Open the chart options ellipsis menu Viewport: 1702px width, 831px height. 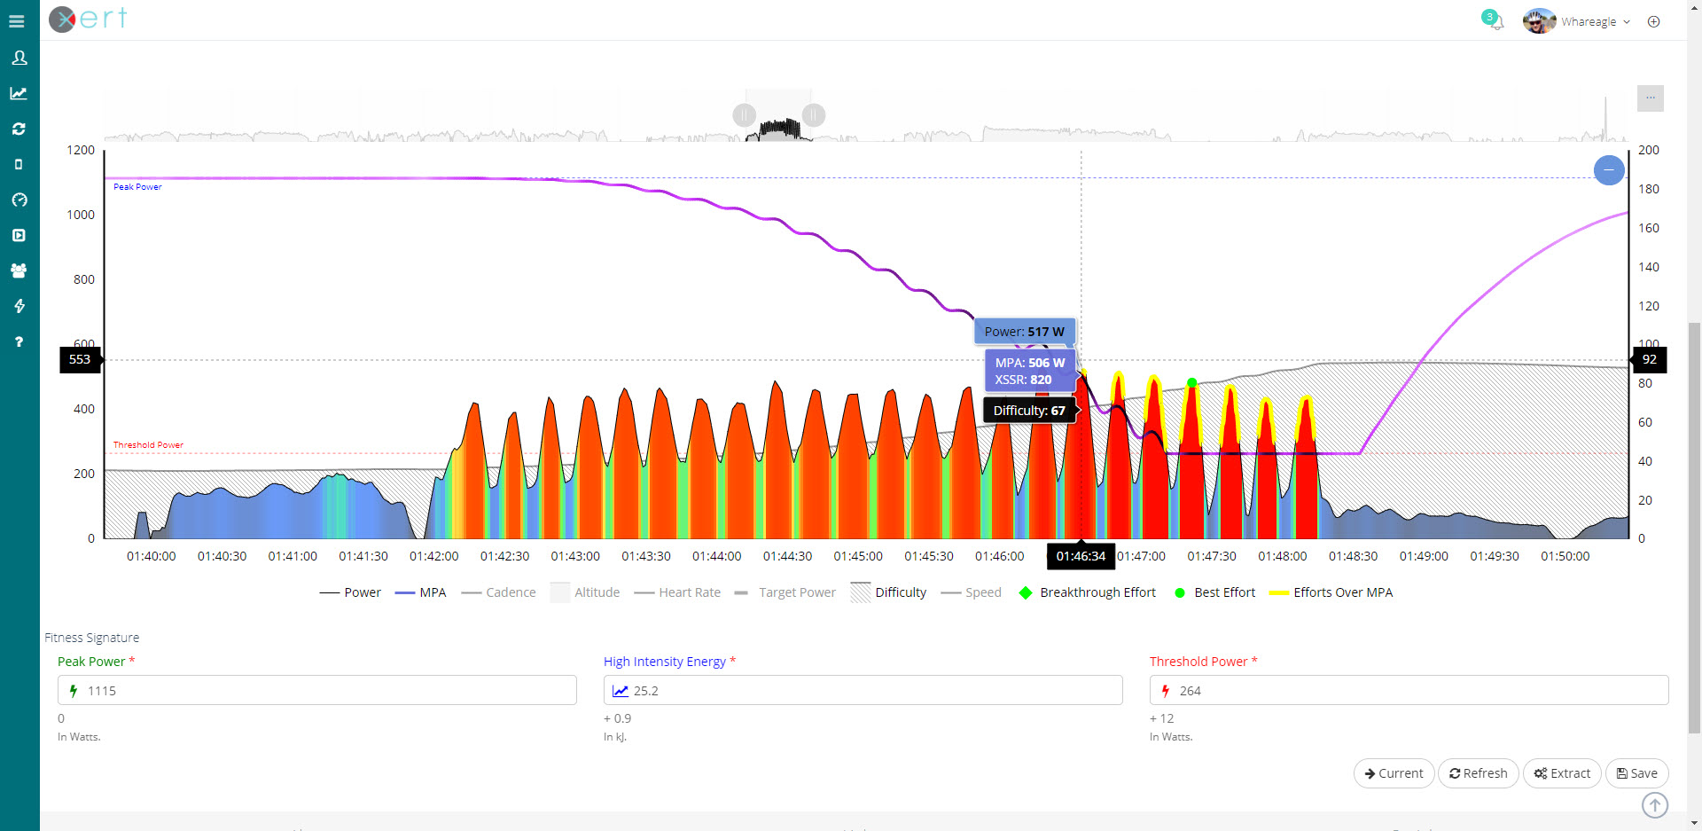[x=1650, y=98]
